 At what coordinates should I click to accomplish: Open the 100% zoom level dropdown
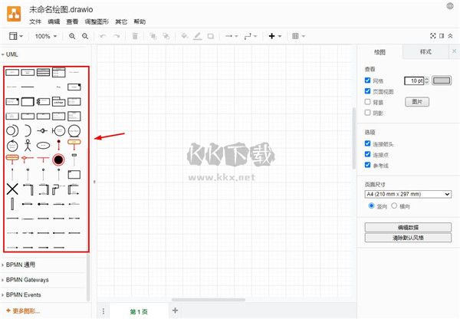coord(46,36)
